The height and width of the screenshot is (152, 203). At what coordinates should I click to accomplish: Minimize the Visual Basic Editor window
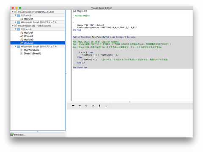[x=16, y=8]
